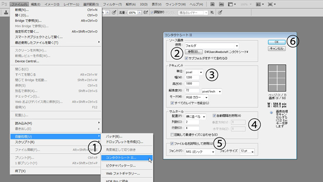Screen dimensions: 323x182
Task: Choose バッチ(B)... from the automate submenu
Action: click(127, 136)
